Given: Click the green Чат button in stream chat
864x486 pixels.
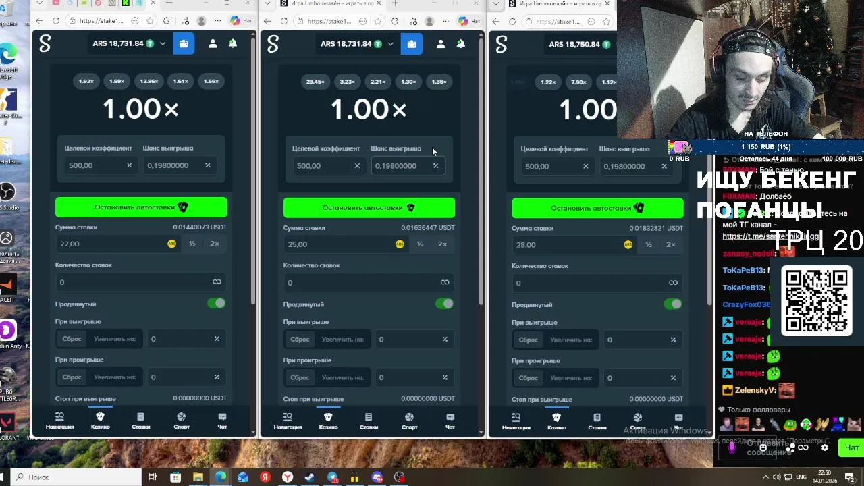Looking at the screenshot, I should pyautogui.click(x=850, y=448).
